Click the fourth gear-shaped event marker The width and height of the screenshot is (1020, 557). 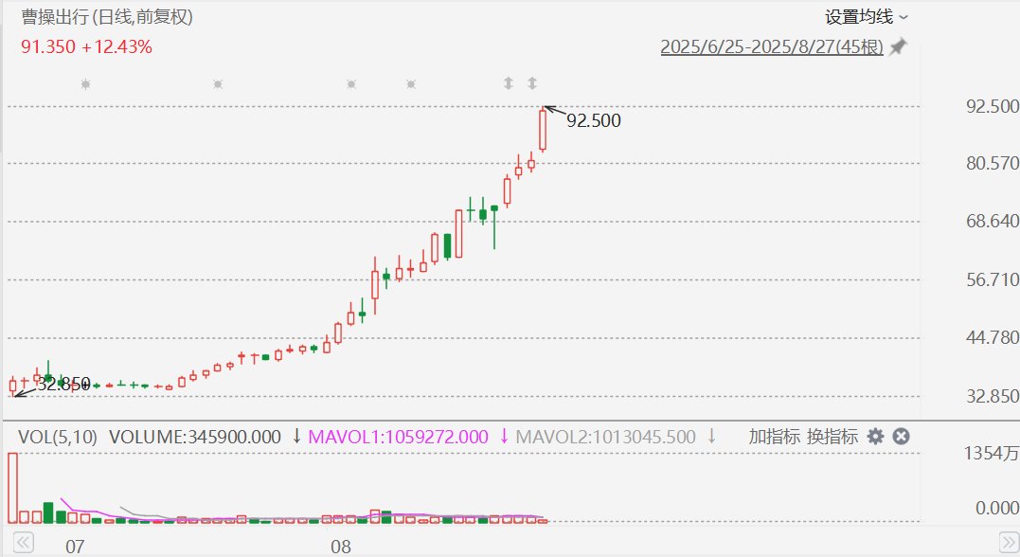(x=411, y=84)
